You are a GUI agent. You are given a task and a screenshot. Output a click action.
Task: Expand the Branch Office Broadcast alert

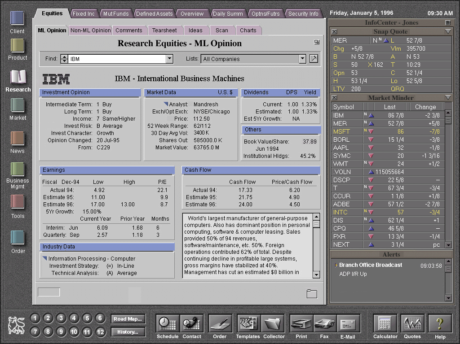pyautogui.click(x=336, y=265)
